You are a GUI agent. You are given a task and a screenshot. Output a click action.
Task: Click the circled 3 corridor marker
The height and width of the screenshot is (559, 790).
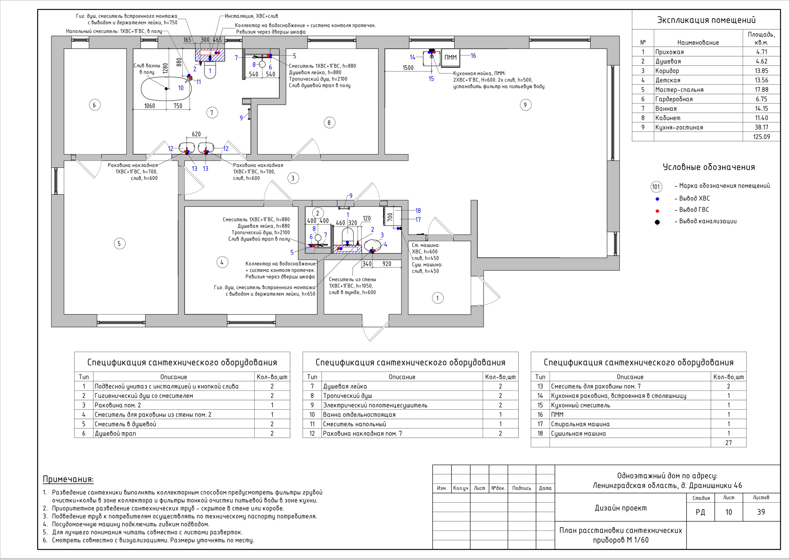293,178
